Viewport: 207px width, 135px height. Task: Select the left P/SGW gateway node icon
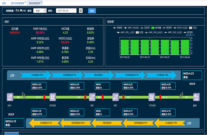click(52, 97)
